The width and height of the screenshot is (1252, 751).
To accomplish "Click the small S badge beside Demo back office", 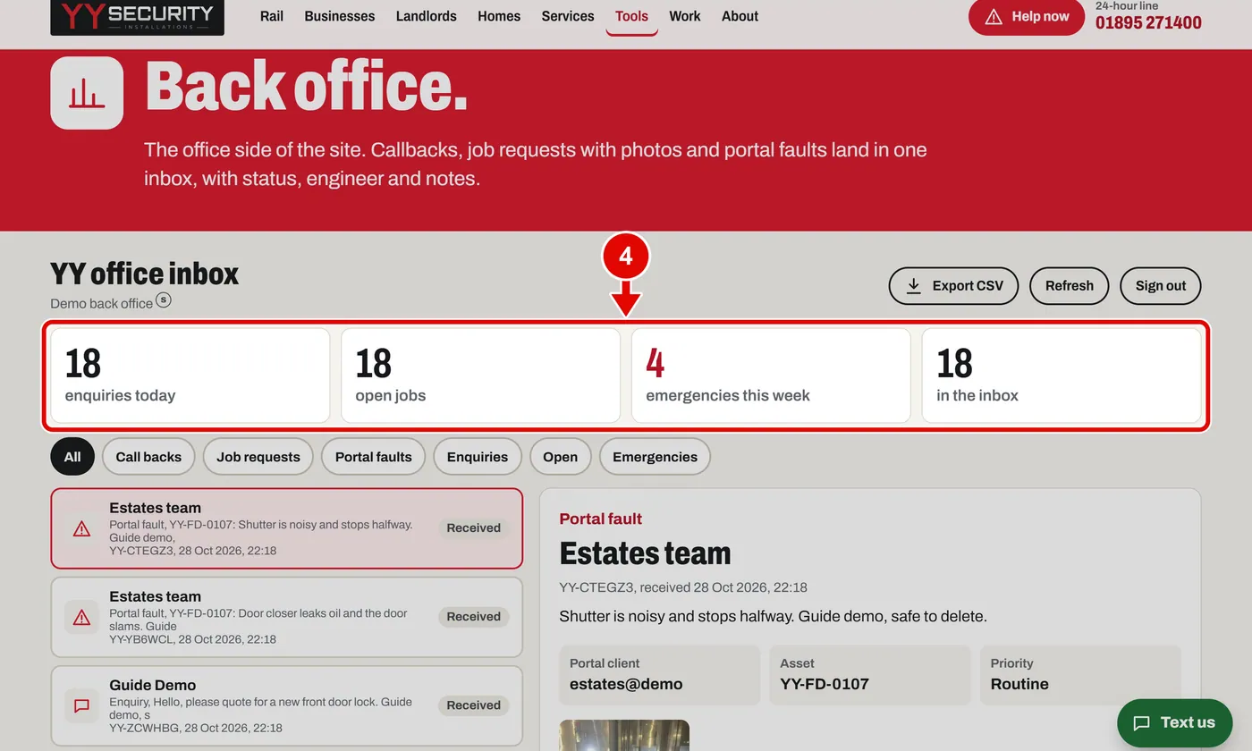I will [163, 300].
